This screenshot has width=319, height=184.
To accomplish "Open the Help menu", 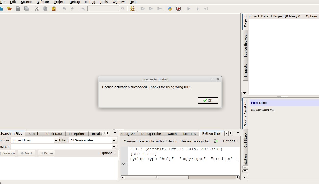I will coord(133,2).
